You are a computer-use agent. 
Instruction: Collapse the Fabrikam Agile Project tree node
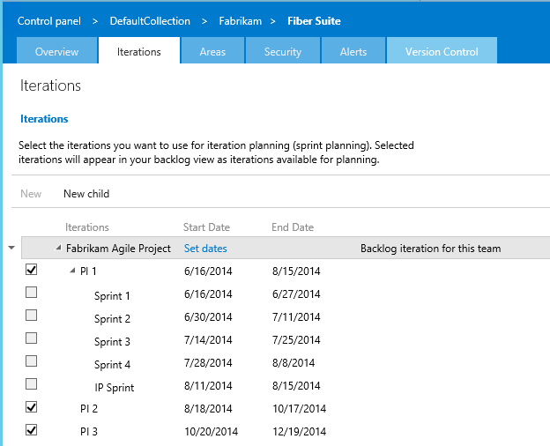pyautogui.click(x=59, y=249)
